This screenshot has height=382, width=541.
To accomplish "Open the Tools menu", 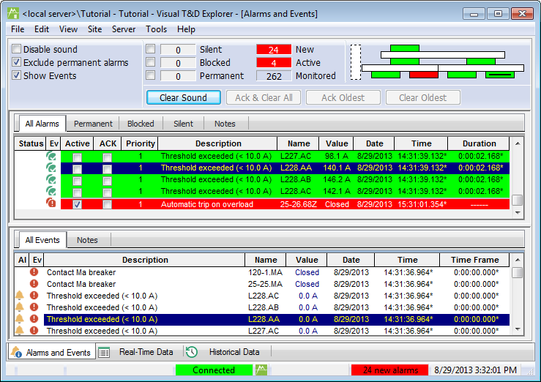I will (156, 29).
